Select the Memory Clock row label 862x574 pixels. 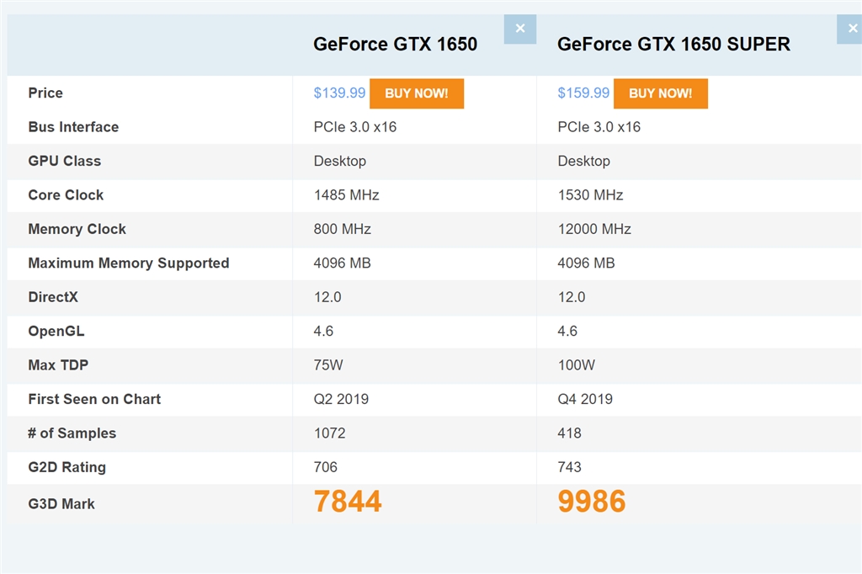77,229
